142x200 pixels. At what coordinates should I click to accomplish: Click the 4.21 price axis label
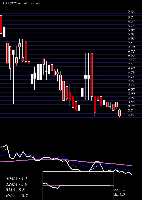[x=131, y=81]
